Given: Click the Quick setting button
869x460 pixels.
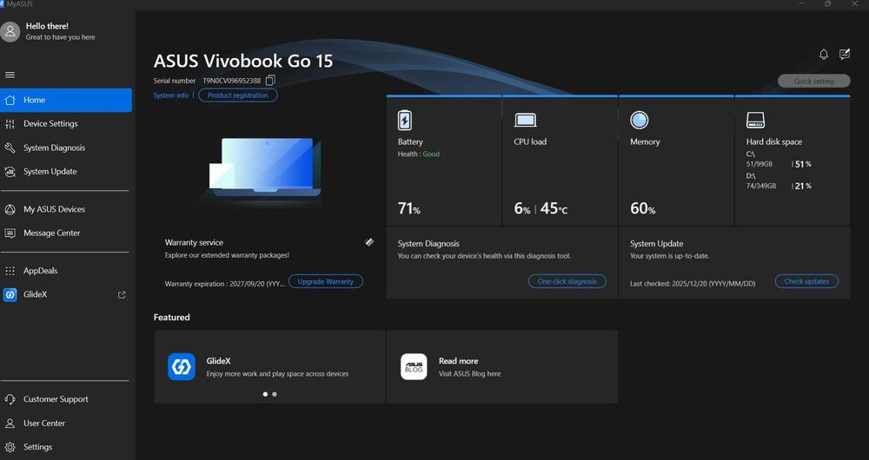Looking at the screenshot, I should point(813,81).
